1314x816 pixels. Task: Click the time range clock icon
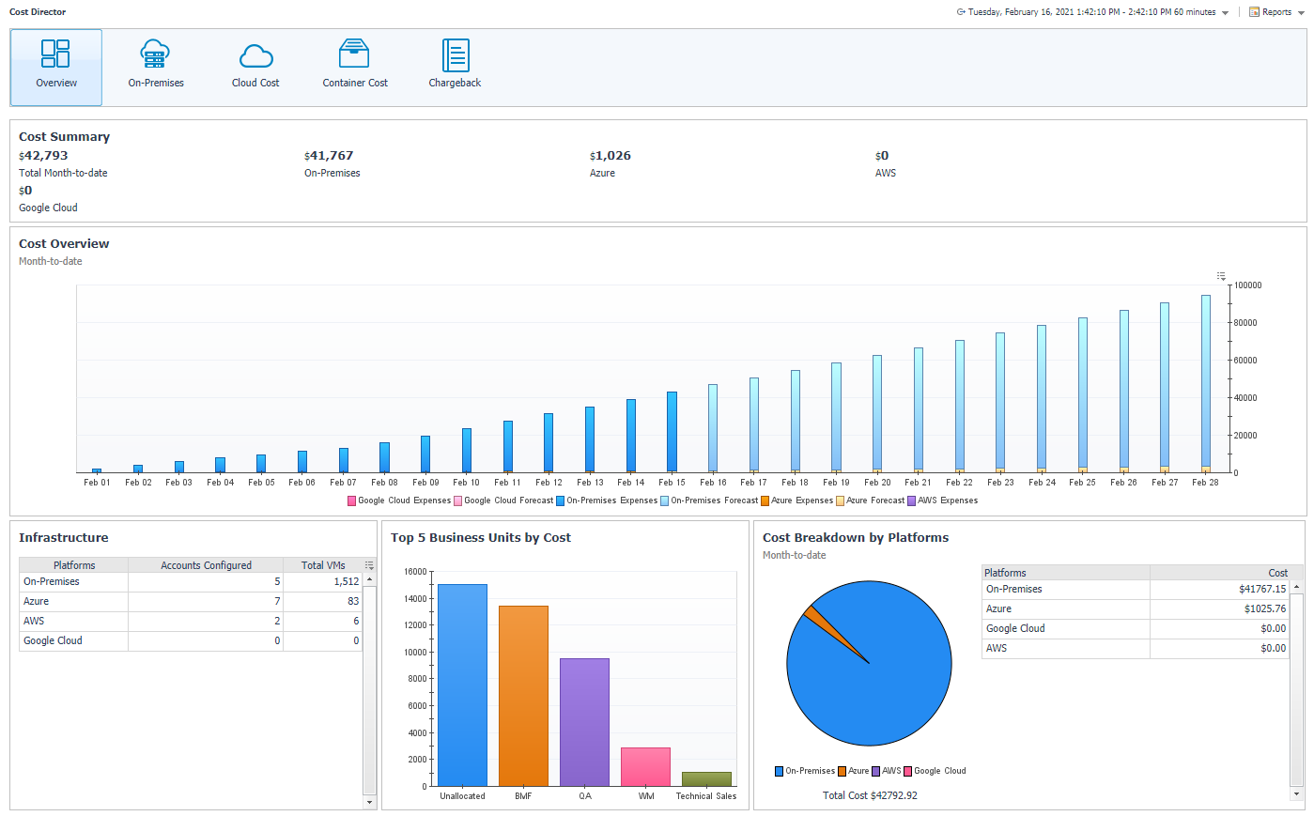pos(961,12)
